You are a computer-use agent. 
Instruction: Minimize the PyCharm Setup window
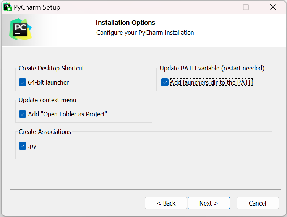[219, 7]
